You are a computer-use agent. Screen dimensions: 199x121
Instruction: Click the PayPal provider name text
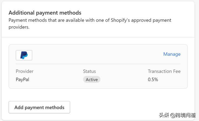[x=22, y=80]
